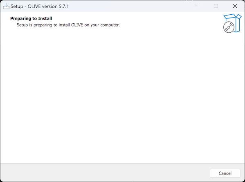Close the OLIVE setup window

(x=235, y=6)
